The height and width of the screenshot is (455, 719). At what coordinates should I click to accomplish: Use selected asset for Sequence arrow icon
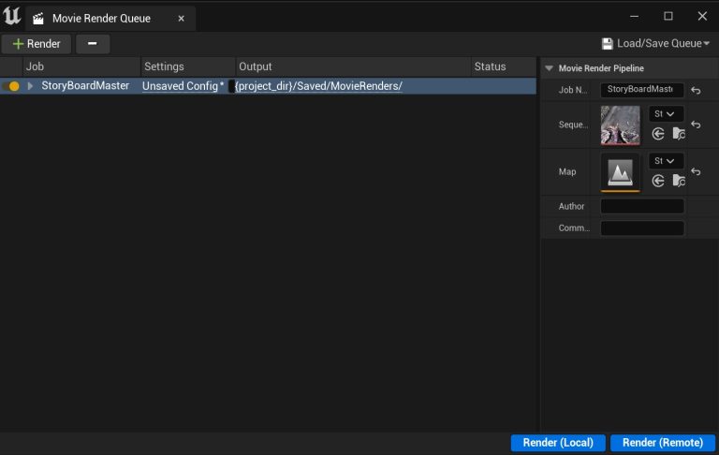pyautogui.click(x=658, y=134)
